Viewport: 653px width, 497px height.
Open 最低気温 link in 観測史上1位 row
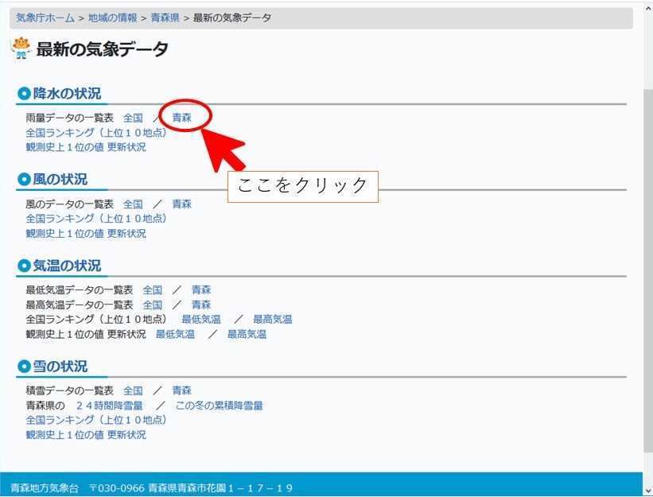pos(175,334)
